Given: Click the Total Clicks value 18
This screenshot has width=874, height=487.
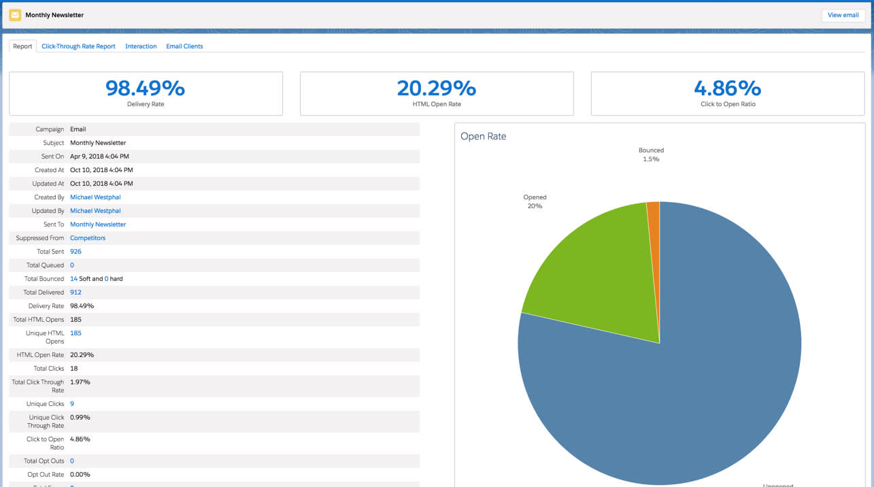Looking at the screenshot, I should point(73,369).
